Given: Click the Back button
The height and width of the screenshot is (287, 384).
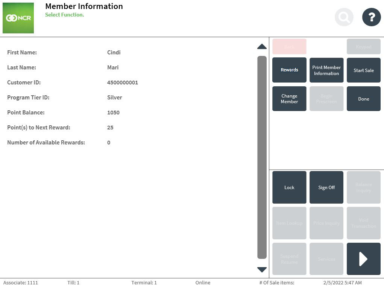Looking at the screenshot, I should point(289,47).
